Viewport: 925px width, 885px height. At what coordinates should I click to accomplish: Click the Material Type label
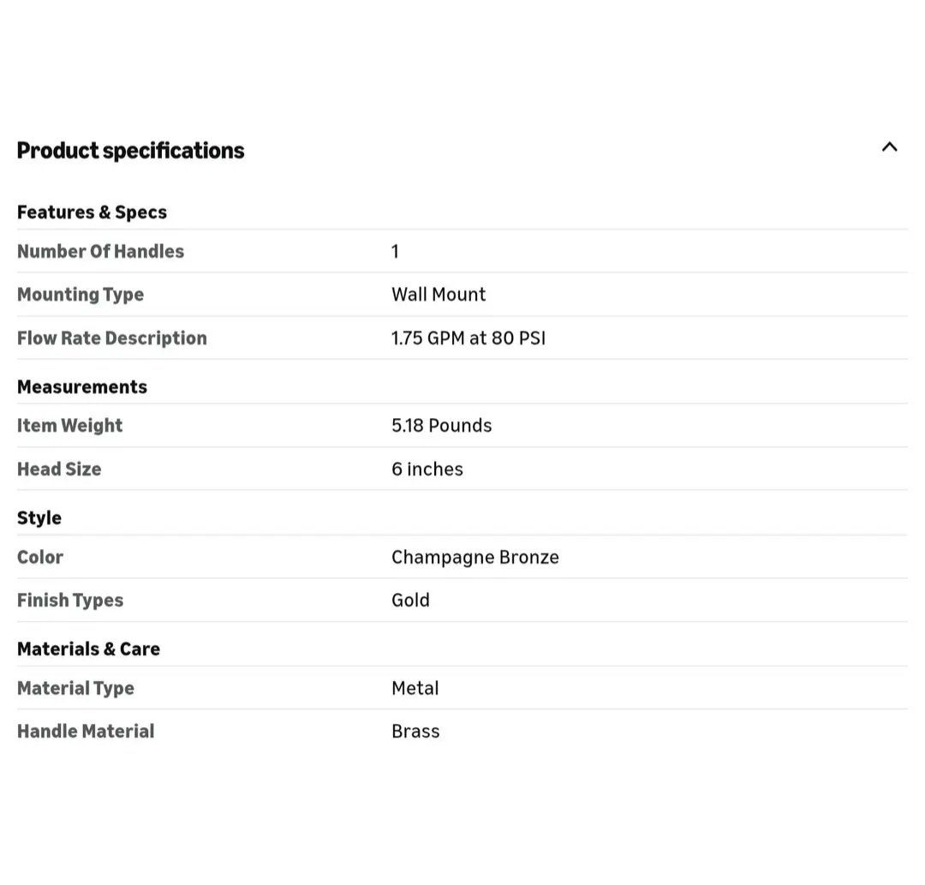pos(75,688)
